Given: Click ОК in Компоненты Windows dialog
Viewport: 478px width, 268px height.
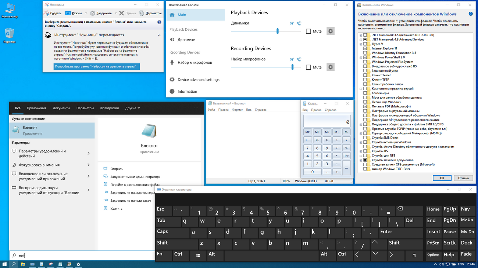Looking at the screenshot, I should (x=442, y=178).
